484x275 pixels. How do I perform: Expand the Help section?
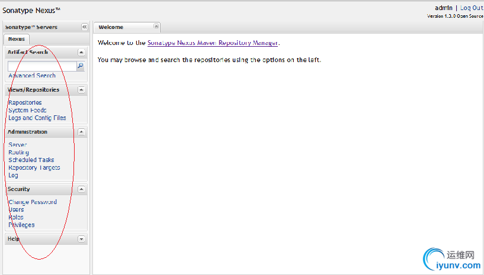tap(81, 239)
